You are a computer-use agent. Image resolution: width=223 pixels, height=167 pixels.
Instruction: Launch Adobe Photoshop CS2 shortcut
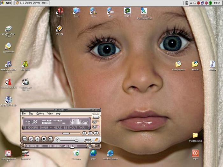pos(144,13)
